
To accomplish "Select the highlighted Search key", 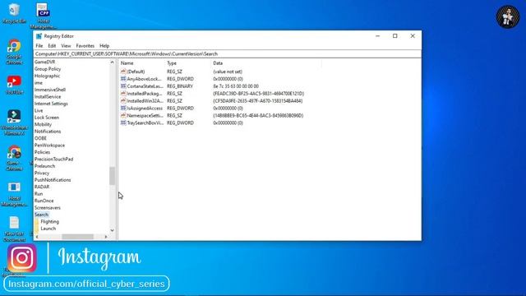I will click(41, 215).
